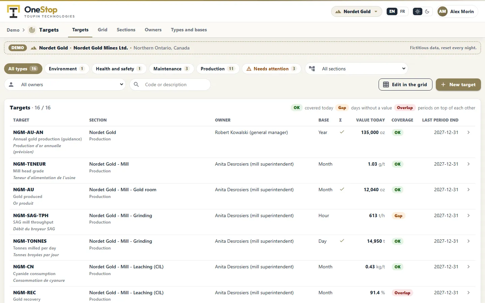The width and height of the screenshot is (485, 303).
Task: Click the OneStop Toupin Technologies logo
Action: 41,11
